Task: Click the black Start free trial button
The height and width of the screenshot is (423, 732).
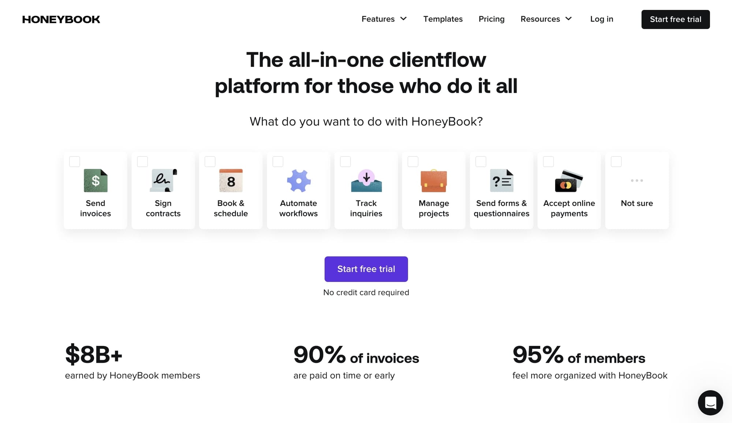Action: [675, 19]
